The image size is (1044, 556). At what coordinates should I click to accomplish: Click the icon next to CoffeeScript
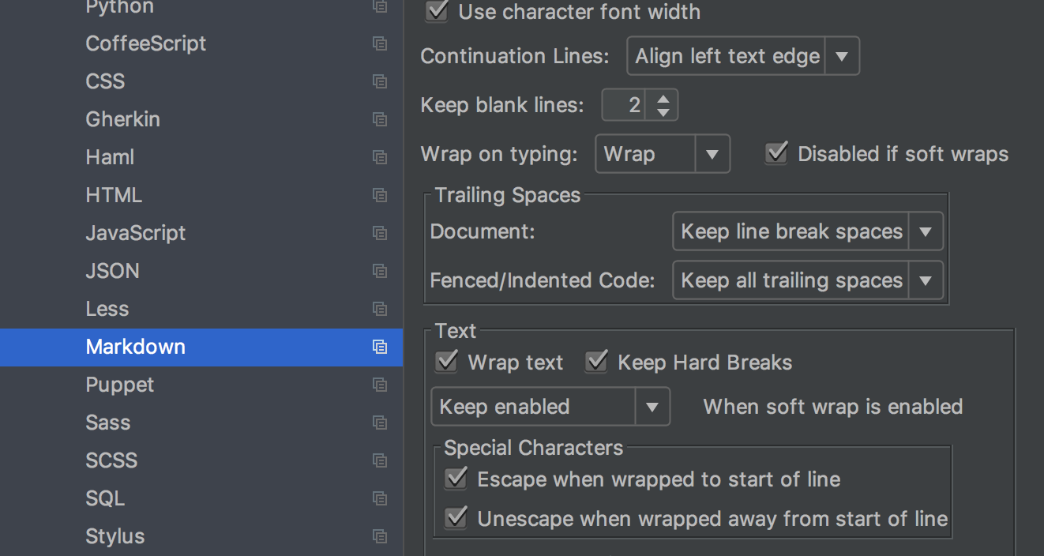[380, 43]
